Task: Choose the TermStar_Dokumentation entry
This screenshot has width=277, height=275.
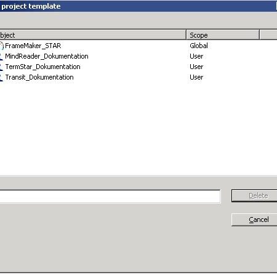Action: (x=42, y=67)
